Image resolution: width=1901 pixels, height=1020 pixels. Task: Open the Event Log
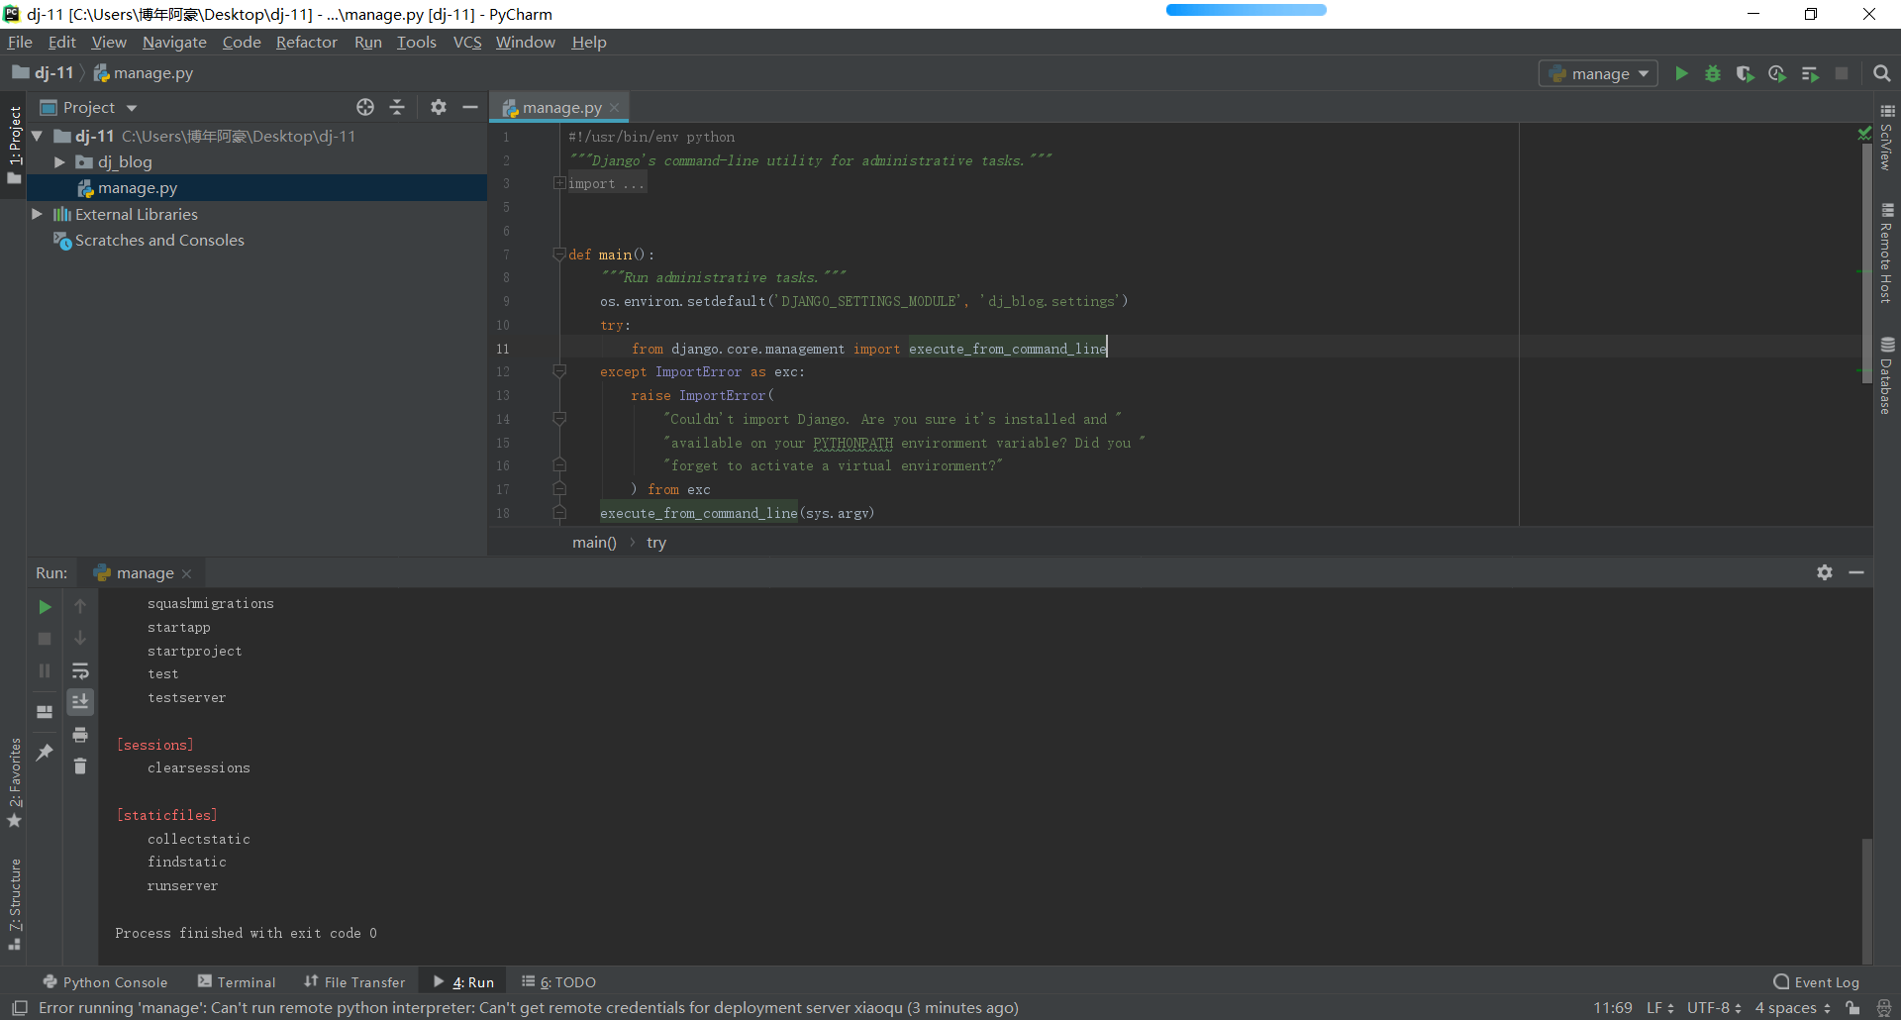(x=1816, y=981)
